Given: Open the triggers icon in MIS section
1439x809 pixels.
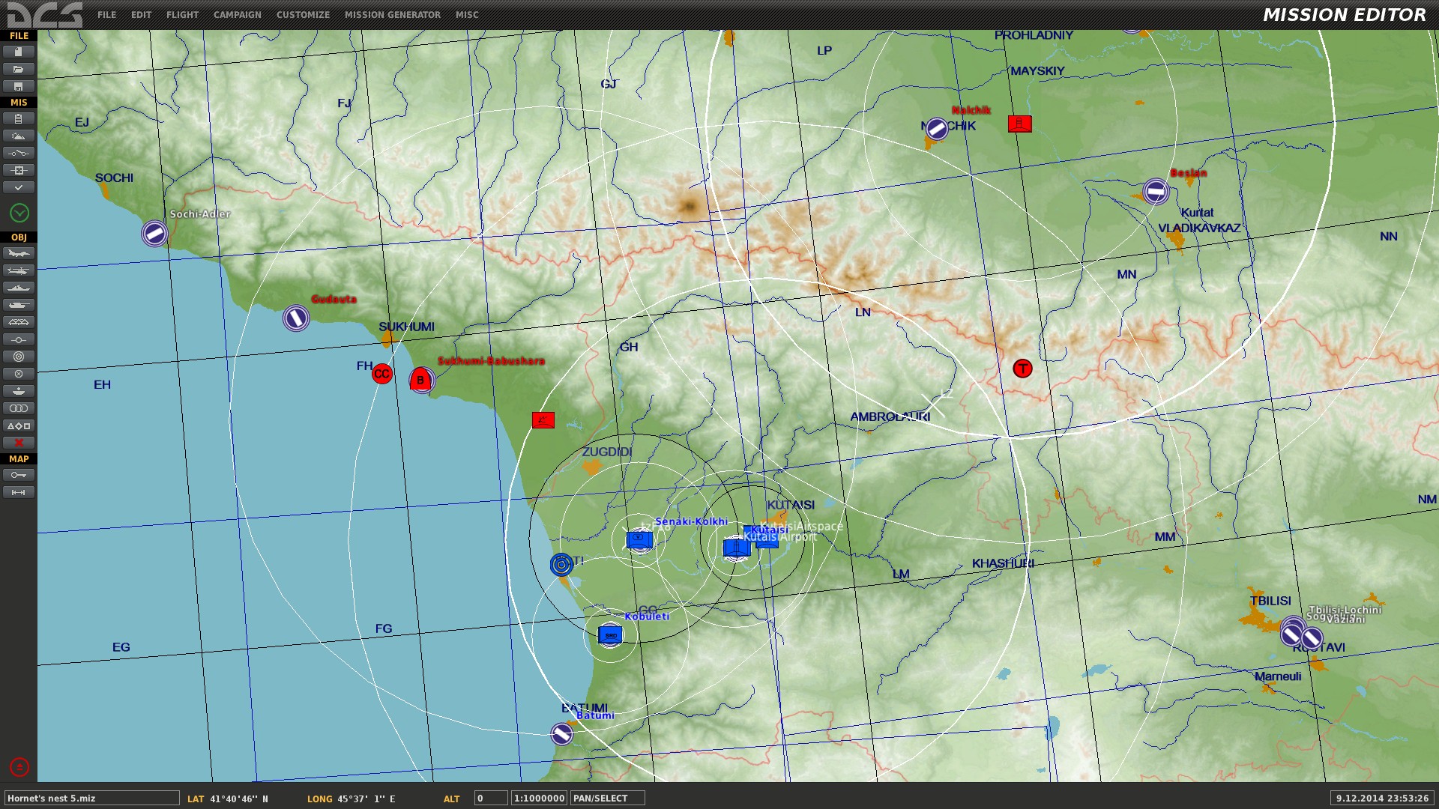Looking at the screenshot, I should (19, 153).
